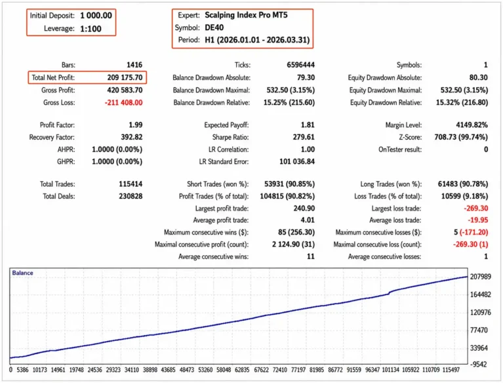Click Margin Level value 4149.82%
Viewport: 503px width, 383px height.
(x=472, y=125)
